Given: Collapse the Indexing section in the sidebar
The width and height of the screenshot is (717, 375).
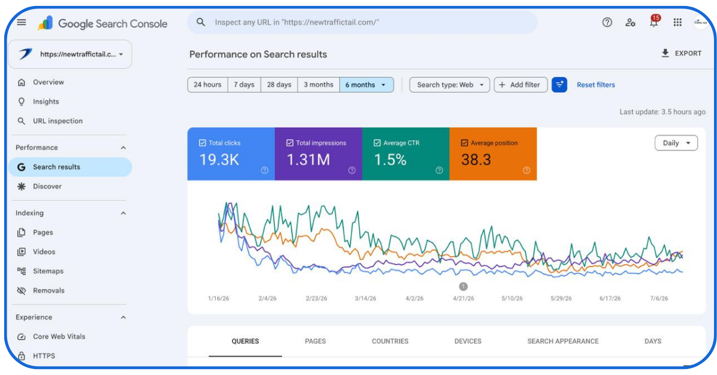Looking at the screenshot, I should point(123,213).
